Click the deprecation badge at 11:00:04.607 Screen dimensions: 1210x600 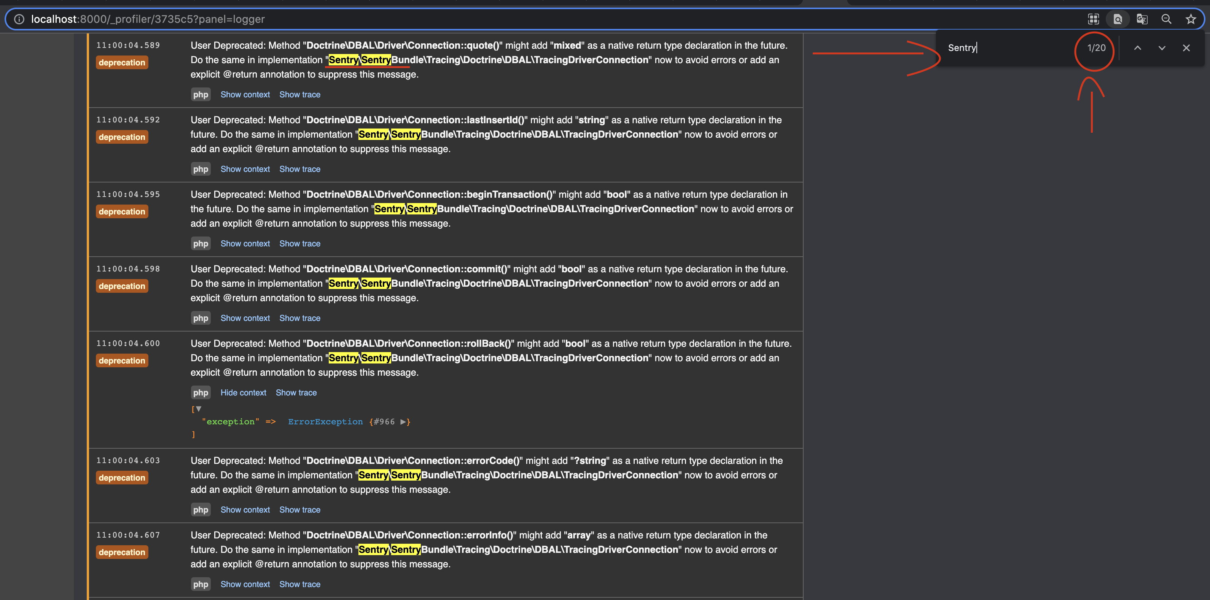(122, 552)
